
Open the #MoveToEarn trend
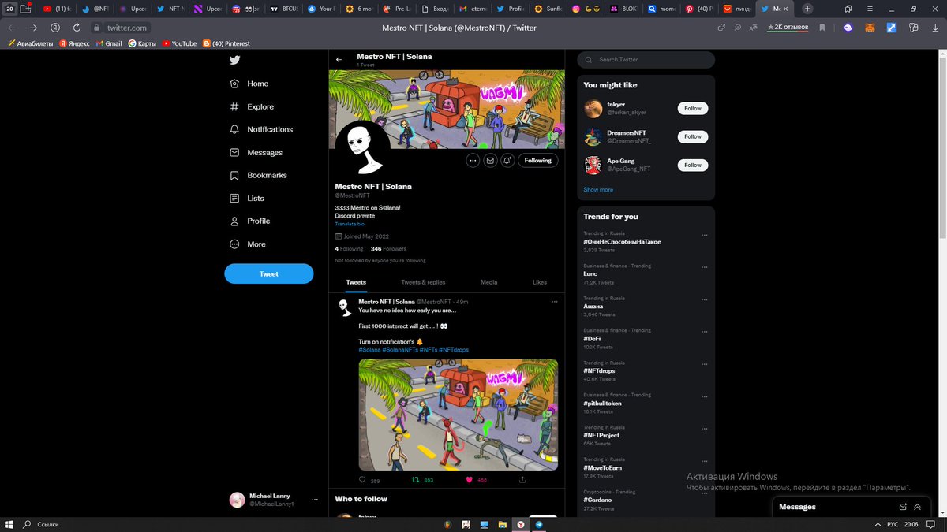[x=603, y=468]
